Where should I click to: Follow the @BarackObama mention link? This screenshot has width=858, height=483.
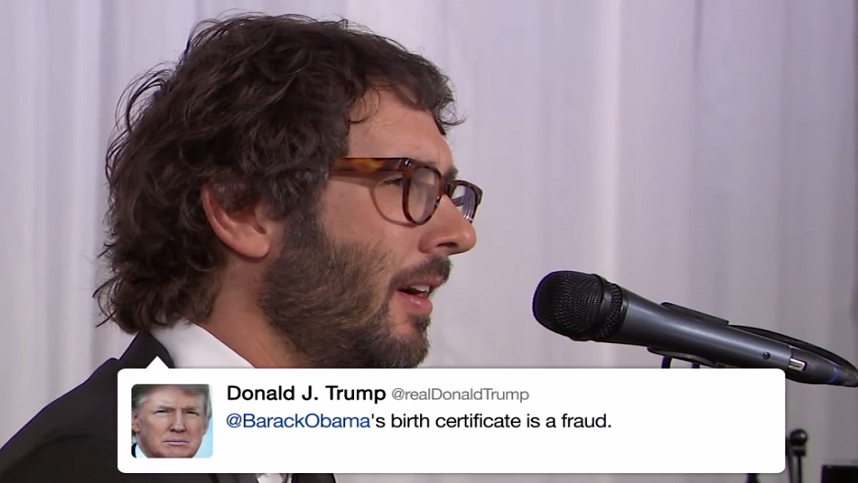[x=298, y=421]
